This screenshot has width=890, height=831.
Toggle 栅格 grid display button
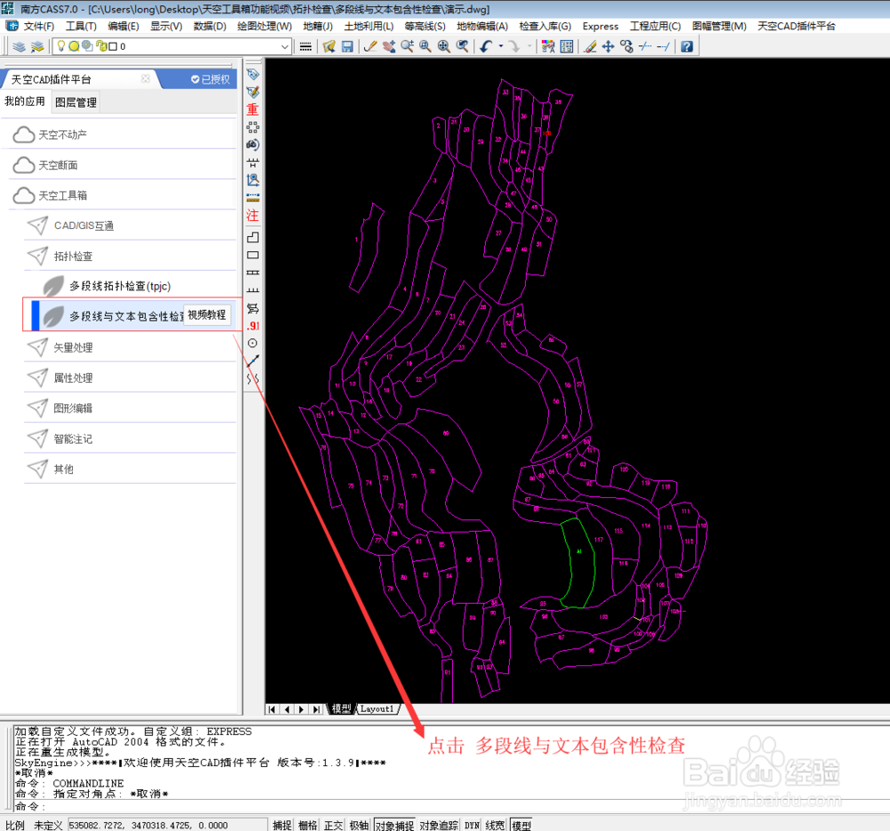(308, 825)
